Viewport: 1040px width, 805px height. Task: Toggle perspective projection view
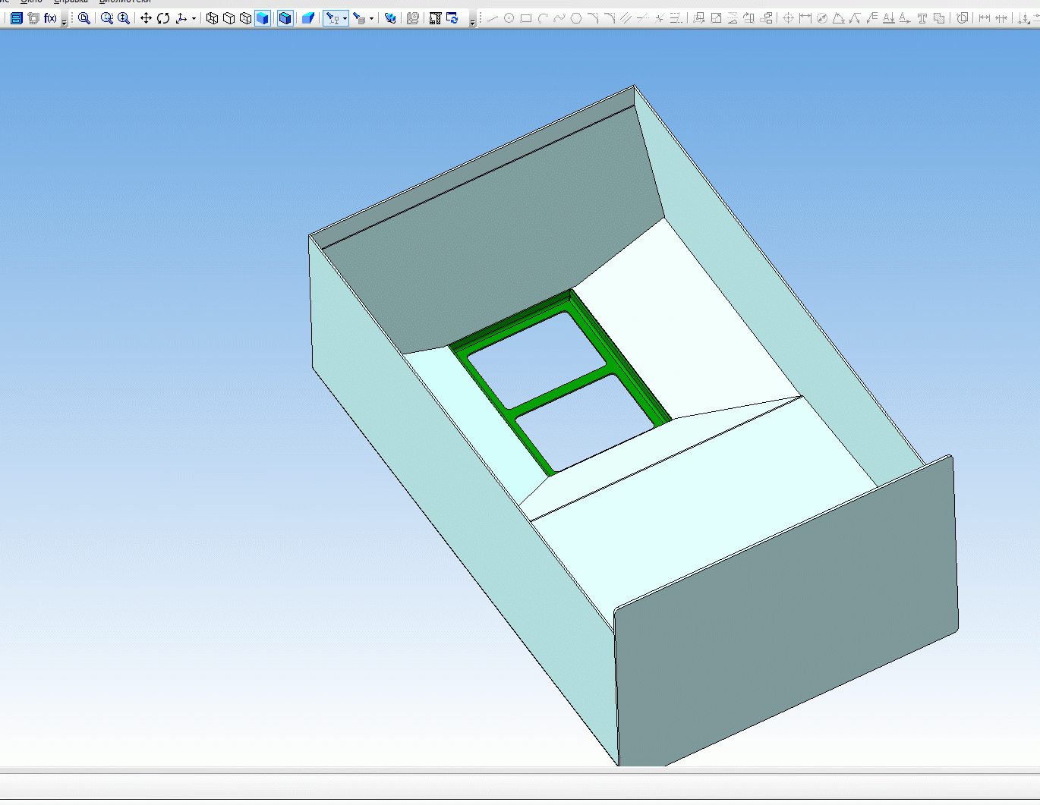pos(308,18)
